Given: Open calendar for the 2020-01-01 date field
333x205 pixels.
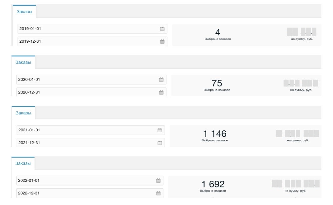Looking at the screenshot, I should pos(161,80).
